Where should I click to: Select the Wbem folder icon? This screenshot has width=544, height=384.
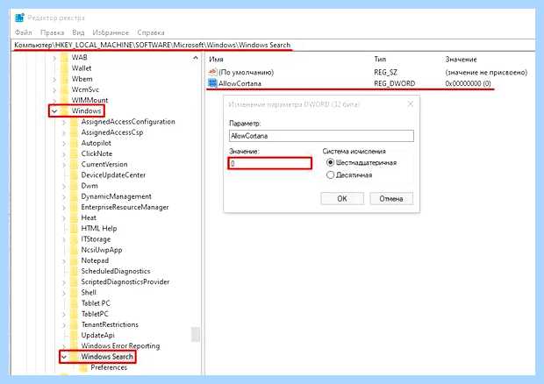point(65,79)
